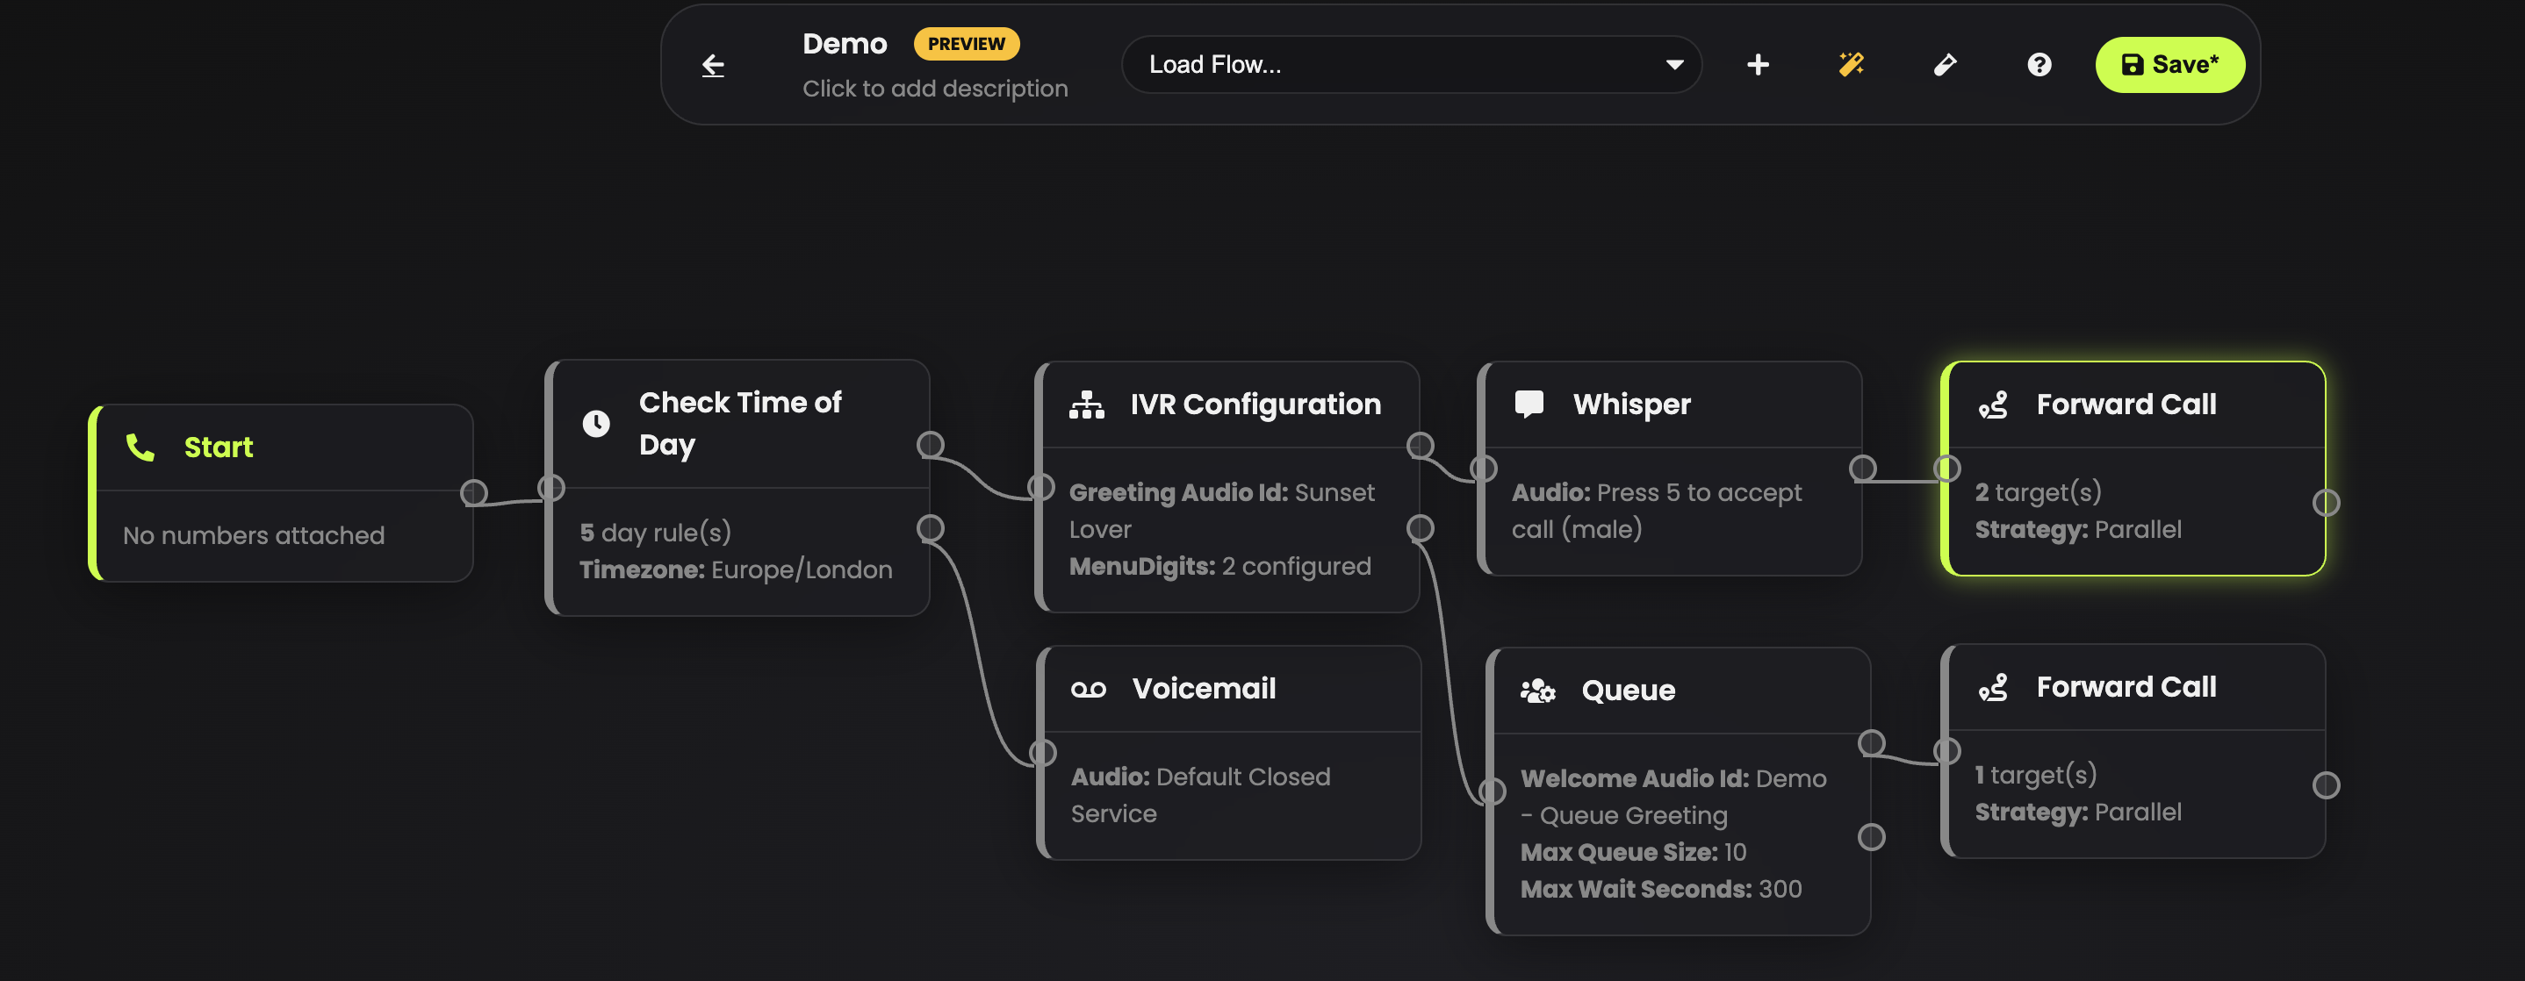The height and width of the screenshot is (981, 2525).
Task: Click Queue node lower output connector
Action: (x=1872, y=837)
